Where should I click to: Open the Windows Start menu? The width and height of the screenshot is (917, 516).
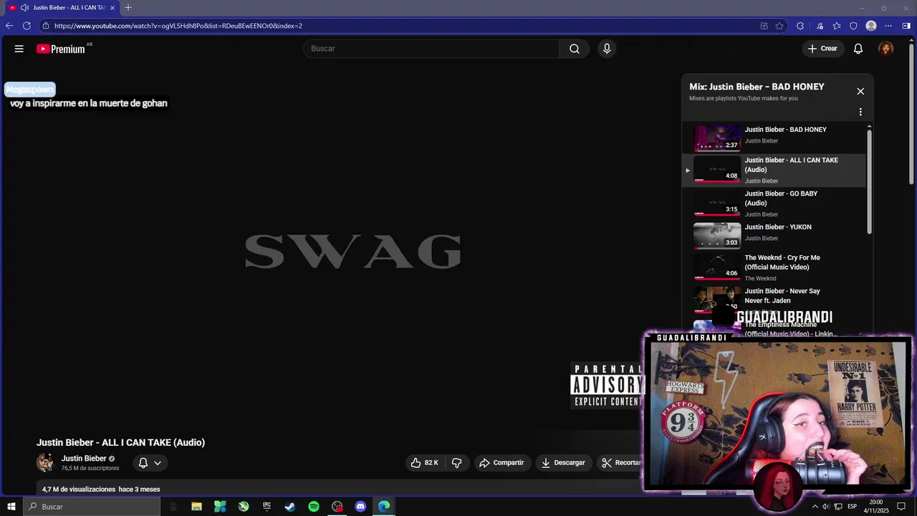11,507
